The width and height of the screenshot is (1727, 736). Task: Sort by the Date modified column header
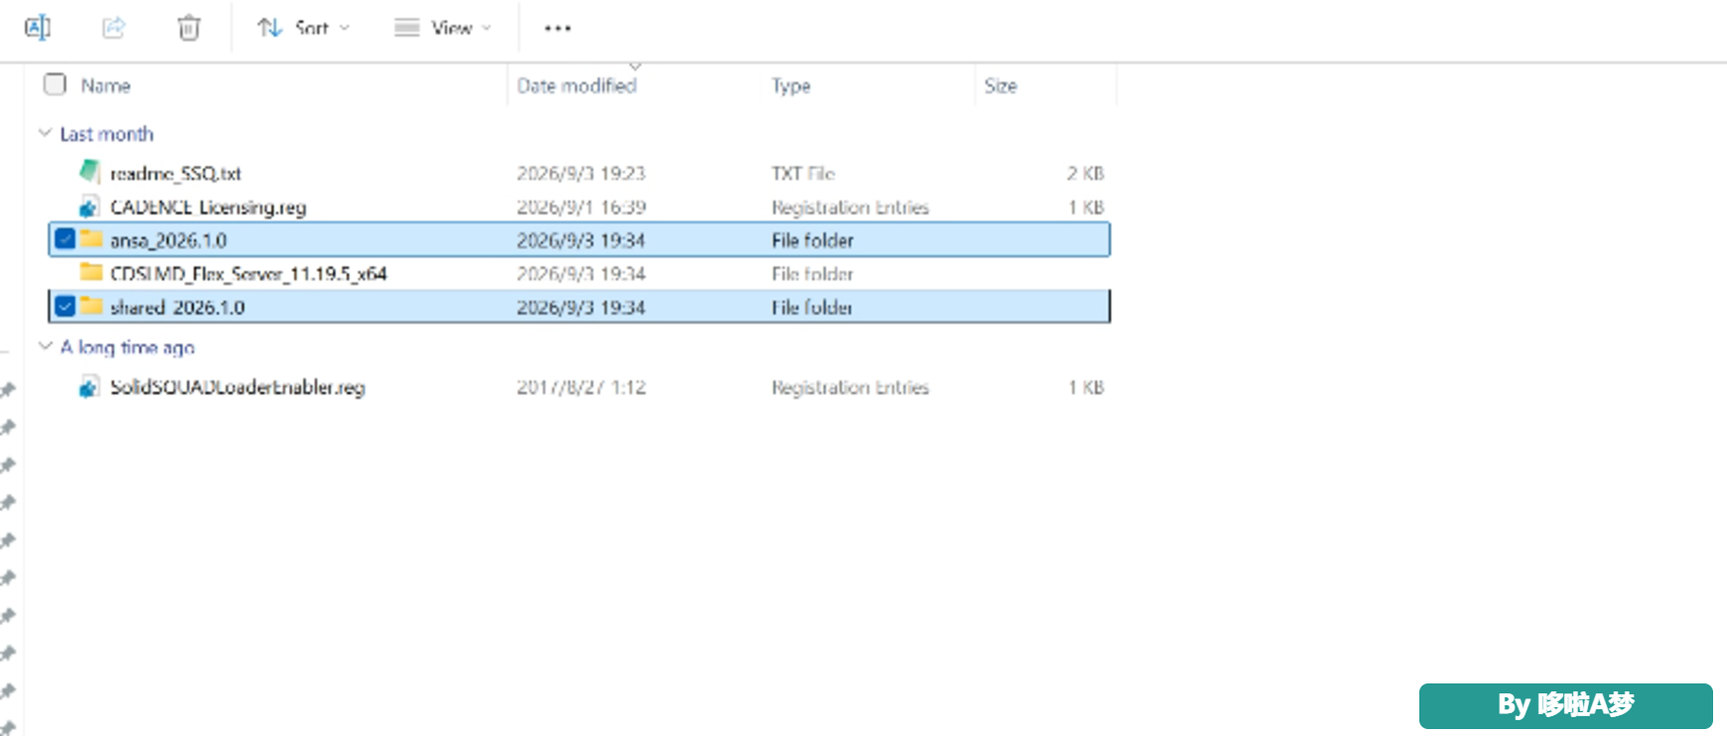[577, 85]
